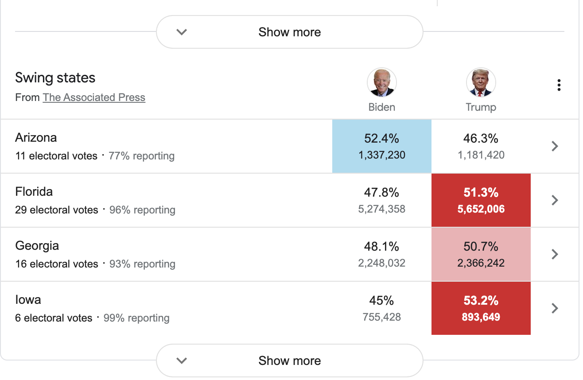The width and height of the screenshot is (583, 380).
Task: Click the Swing states heading
Action: tap(55, 78)
